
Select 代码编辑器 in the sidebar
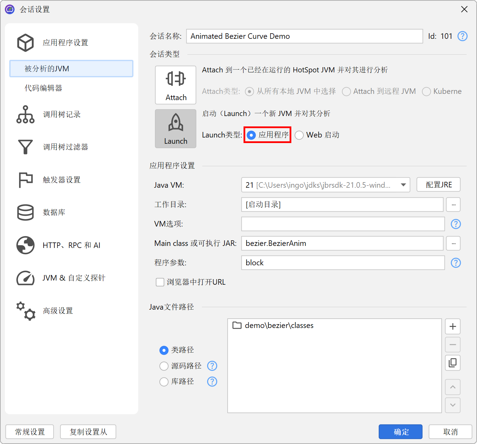[x=43, y=88]
